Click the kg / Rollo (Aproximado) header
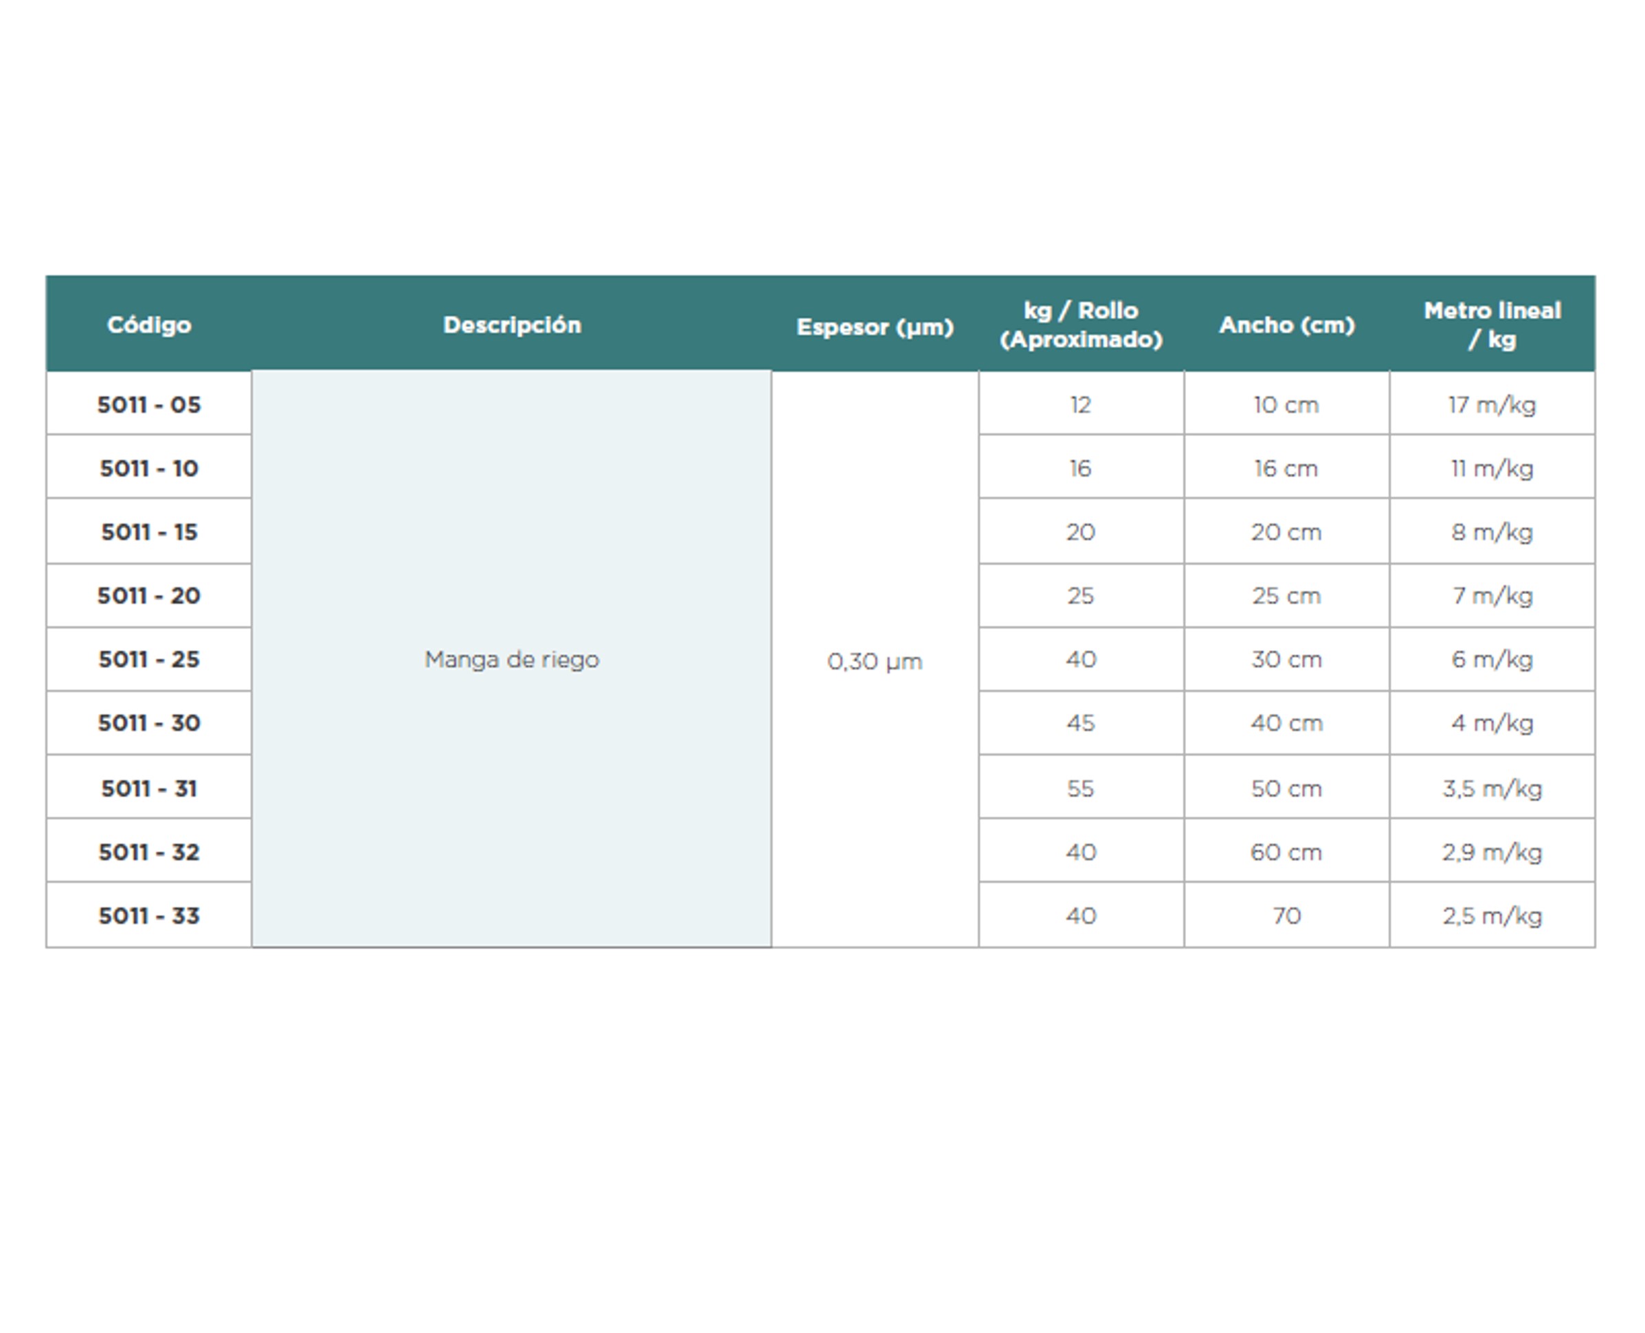Image resolution: width=1645 pixels, height=1333 pixels. (1081, 325)
